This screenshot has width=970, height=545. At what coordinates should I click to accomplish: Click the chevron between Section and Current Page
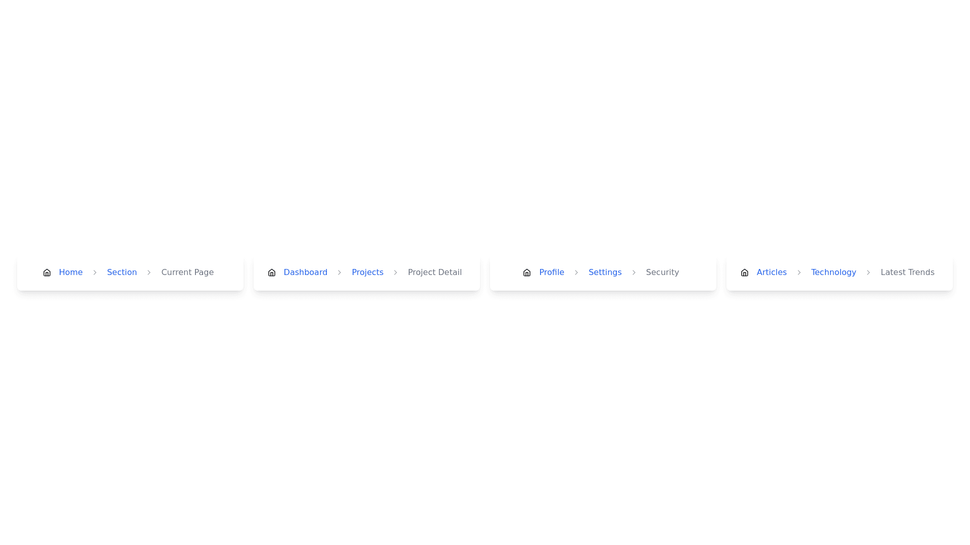149,272
